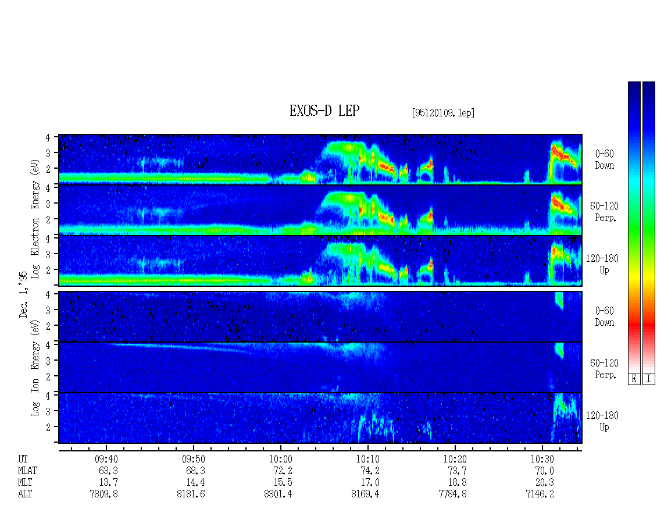This screenshot has width=657, height=509.
Task: Click the ALT row label
Action: 25,494
